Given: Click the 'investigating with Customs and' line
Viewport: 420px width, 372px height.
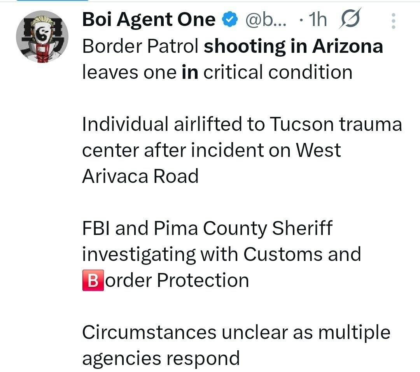Looking at the screenshot, I should tap(221, 254).
